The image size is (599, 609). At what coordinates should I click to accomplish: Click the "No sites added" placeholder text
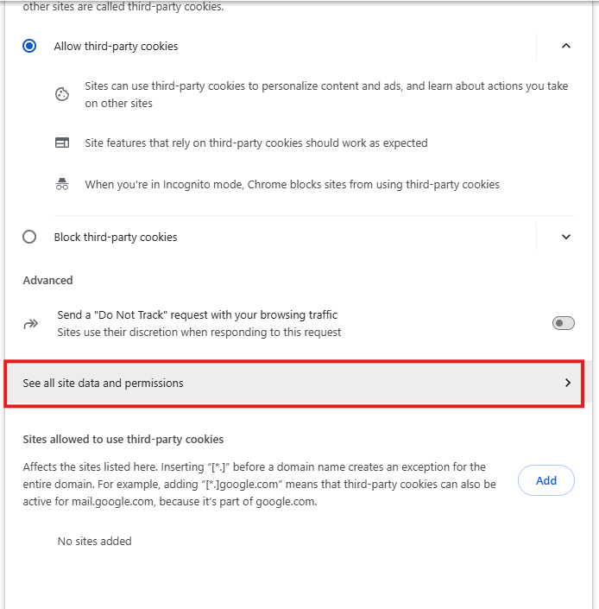(x=94, y=541)
